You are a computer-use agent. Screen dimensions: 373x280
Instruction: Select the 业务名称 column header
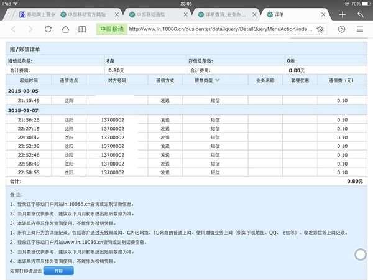[265, 80]
